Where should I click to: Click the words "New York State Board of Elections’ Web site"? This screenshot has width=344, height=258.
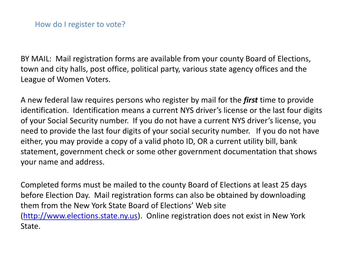150,206
